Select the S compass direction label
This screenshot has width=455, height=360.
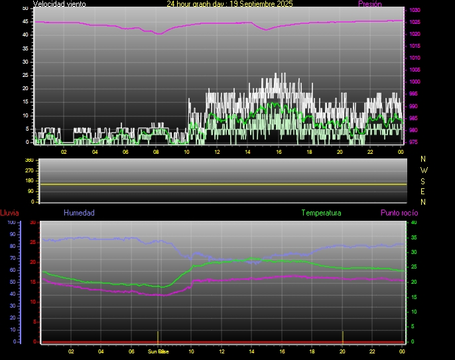point(424,180)
